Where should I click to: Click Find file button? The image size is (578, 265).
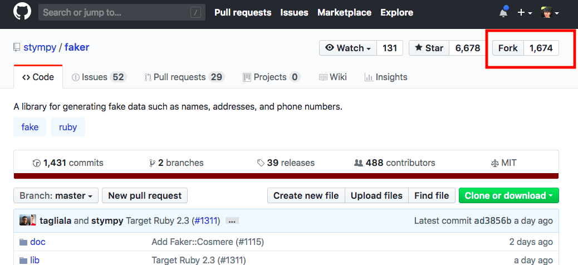point(432,195)
